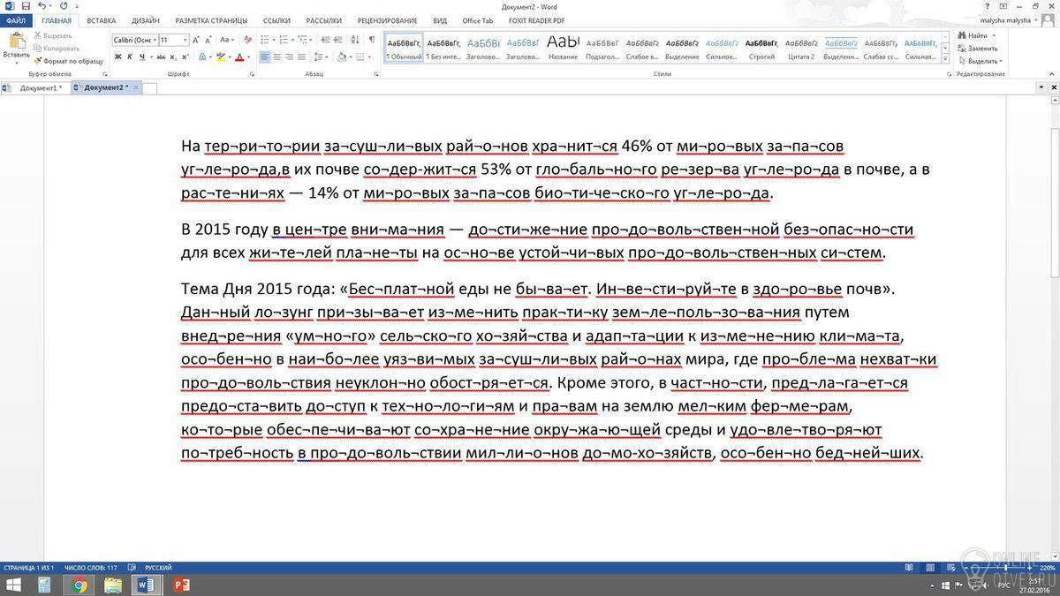Open the Выделить select dropdown
This screenshot has height=596, width=1060.
[x=980, y=60]
